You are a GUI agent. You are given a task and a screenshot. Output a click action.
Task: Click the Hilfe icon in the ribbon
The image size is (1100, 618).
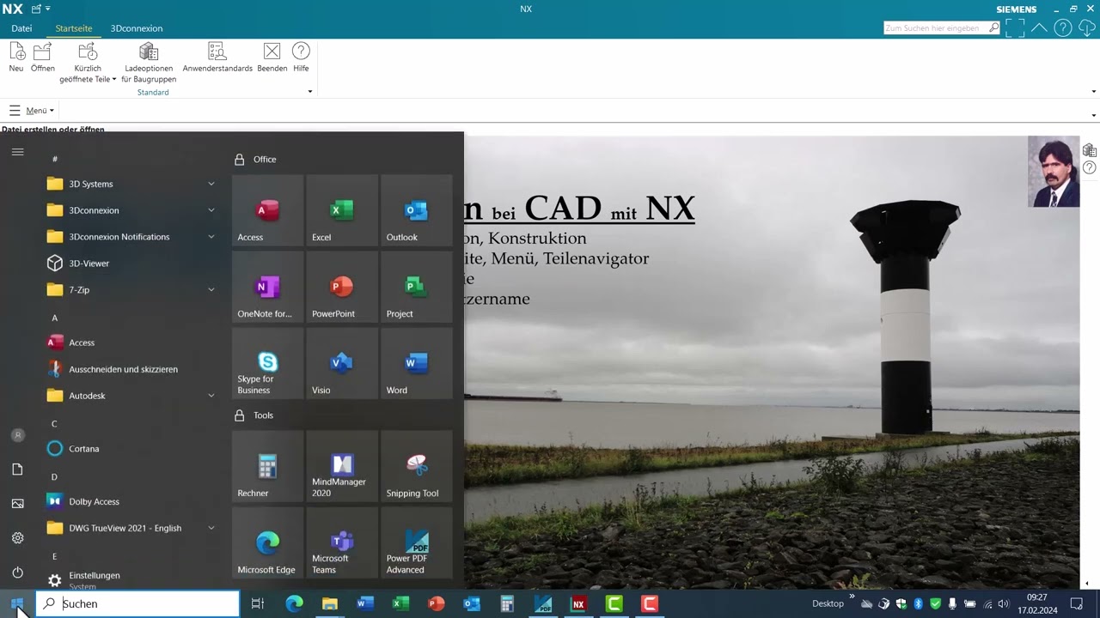tap(301, 51)
